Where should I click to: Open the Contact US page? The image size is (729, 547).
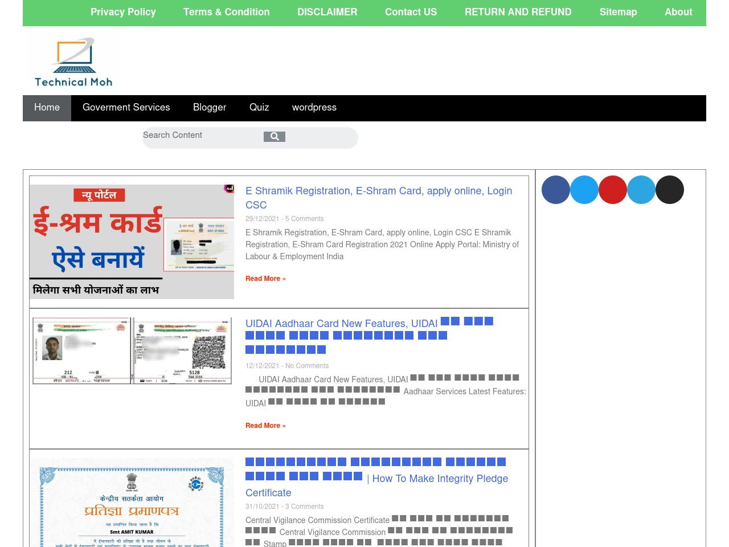(x=411, y=12)
